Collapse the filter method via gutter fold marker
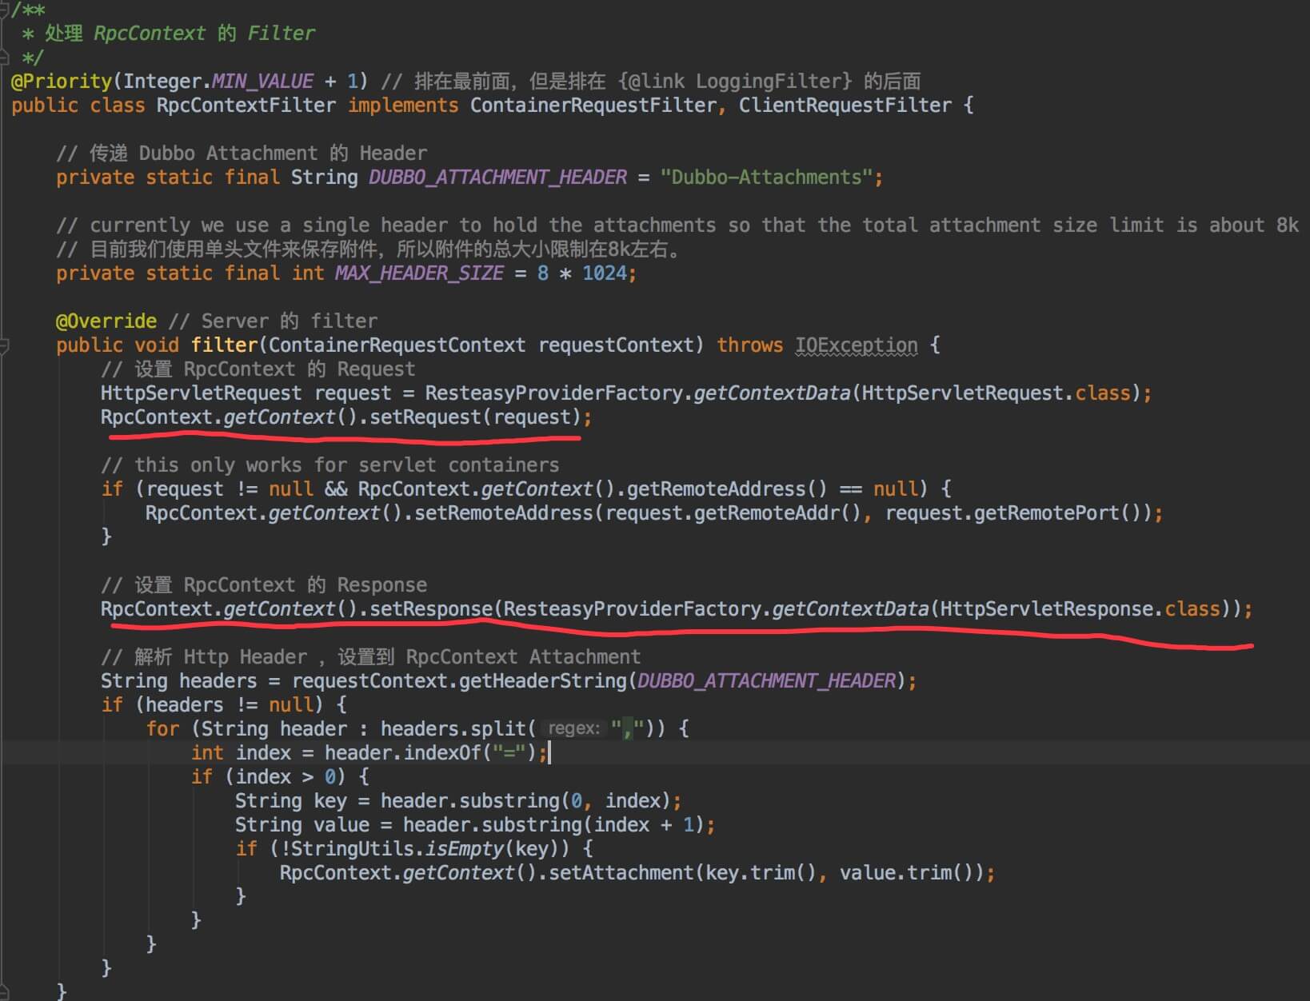Image resolution: width=1310 pixels, height=1001 pixels. pyautogui.click(x=4, y=345)
